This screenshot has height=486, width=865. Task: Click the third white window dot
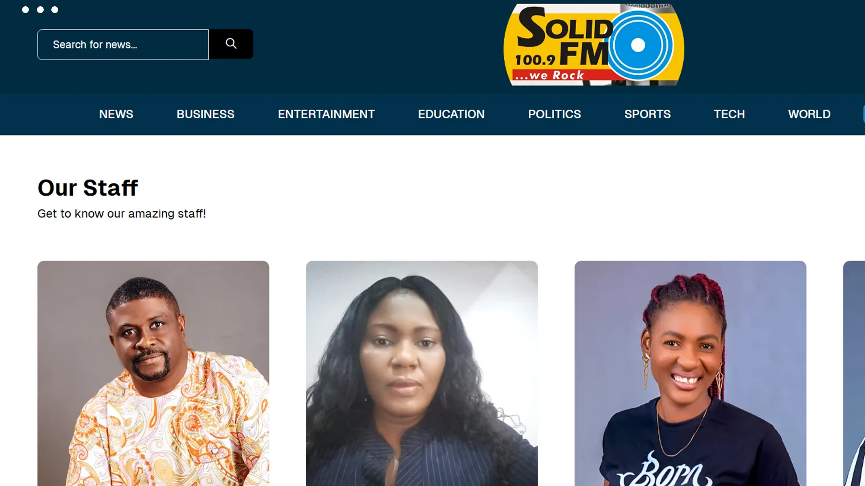55,9
